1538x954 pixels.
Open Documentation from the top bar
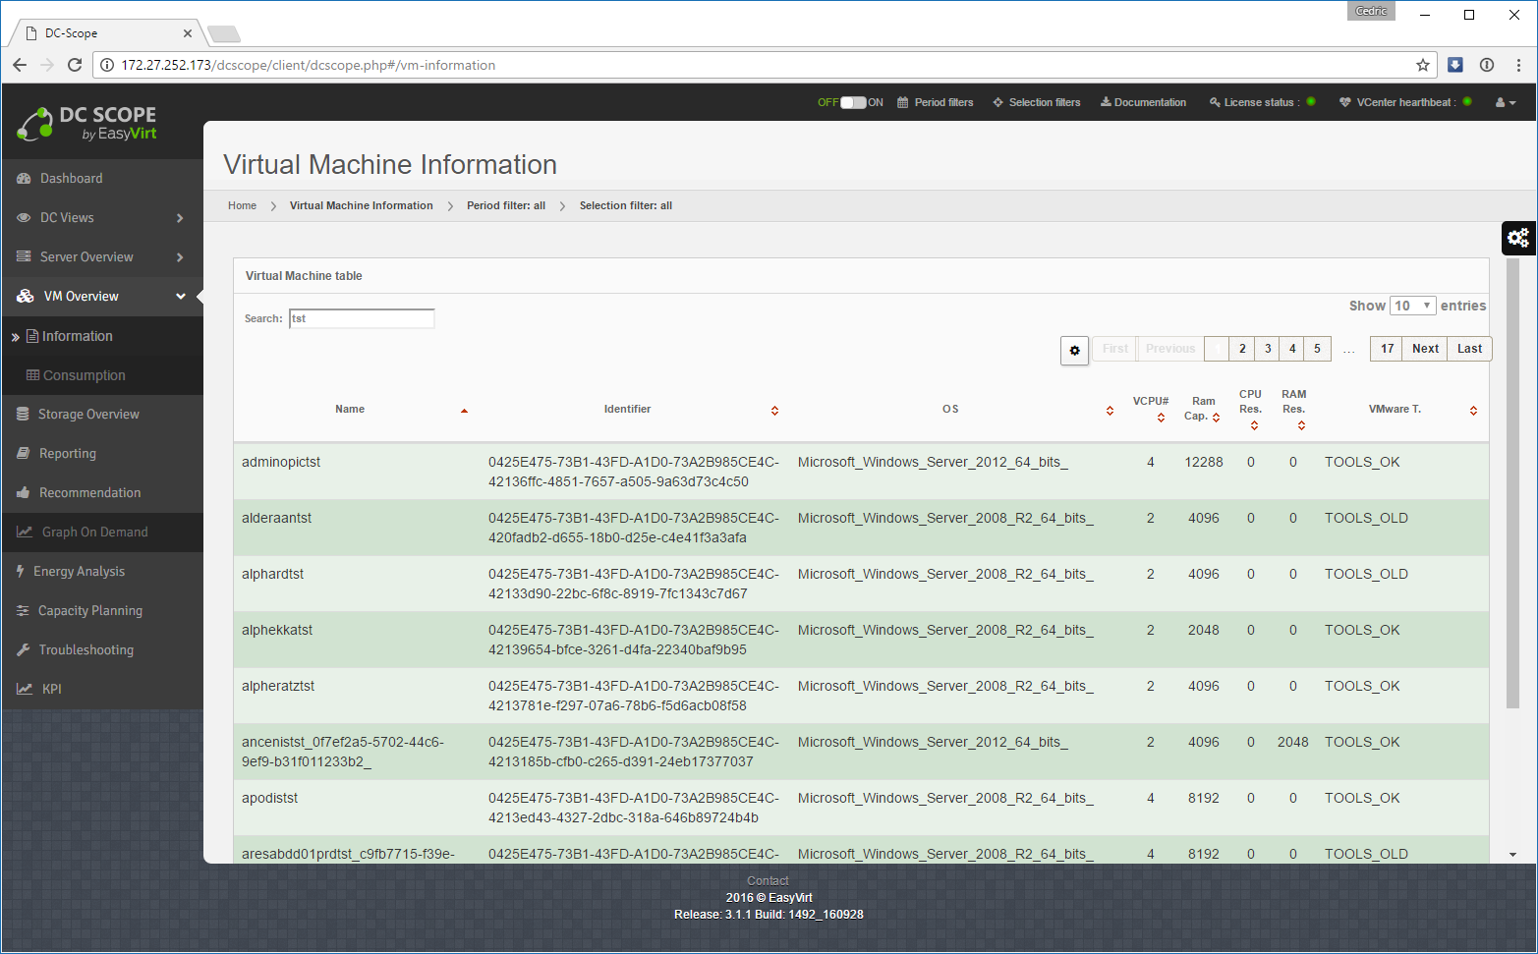[x=1143, y=102]
